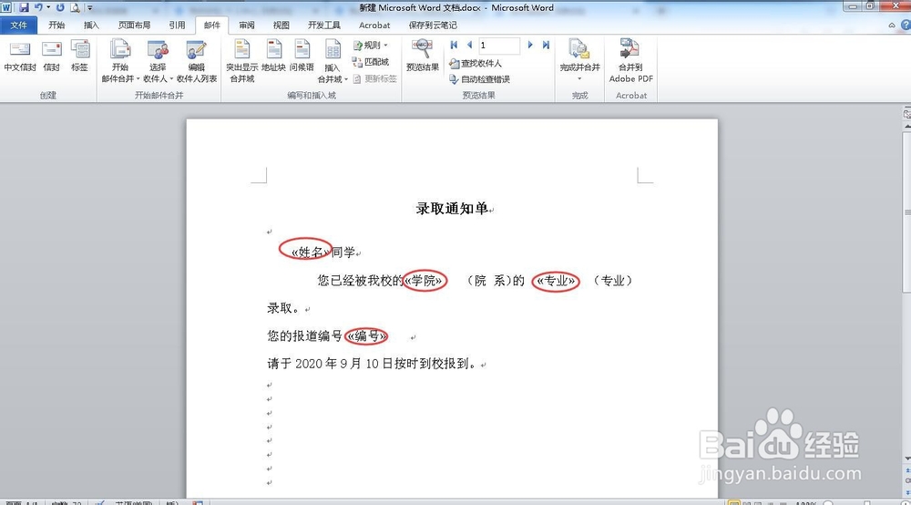Viewport: 911px width, 505px height.
Task: Switch to the 审阅 tab
Action: [247, 25]
